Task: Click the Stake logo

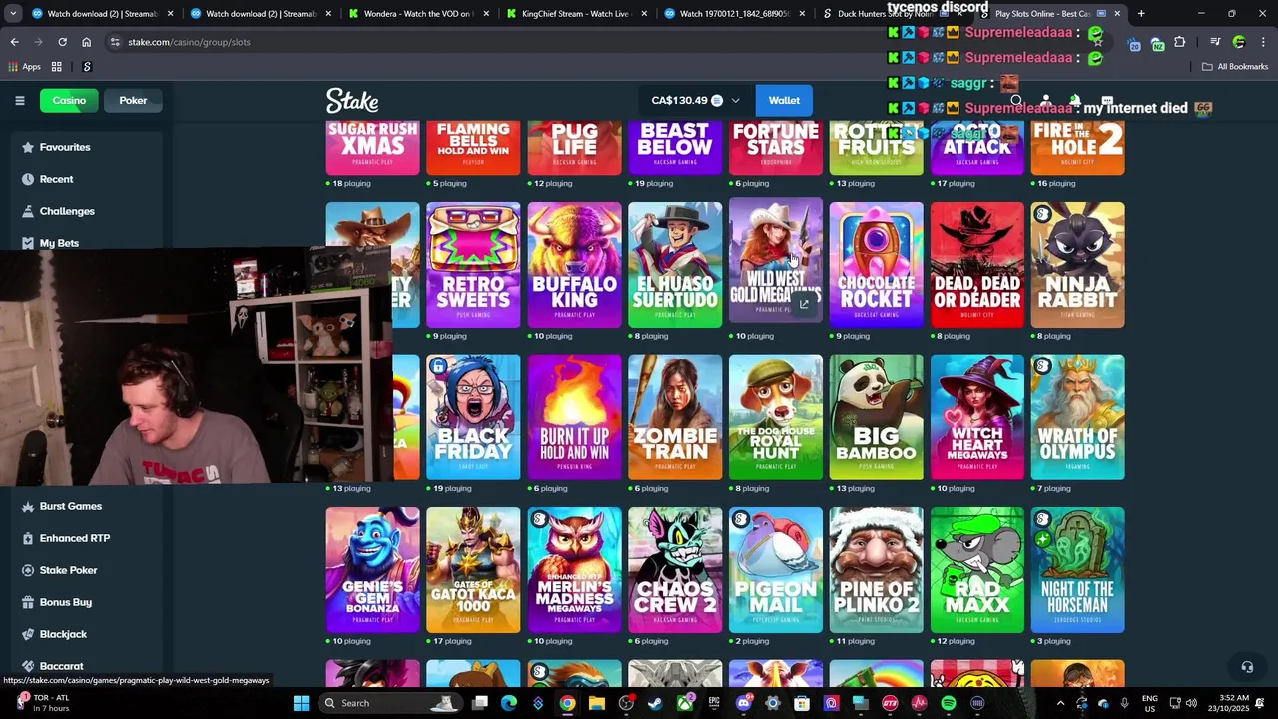Action: click(x=352, y=101)
